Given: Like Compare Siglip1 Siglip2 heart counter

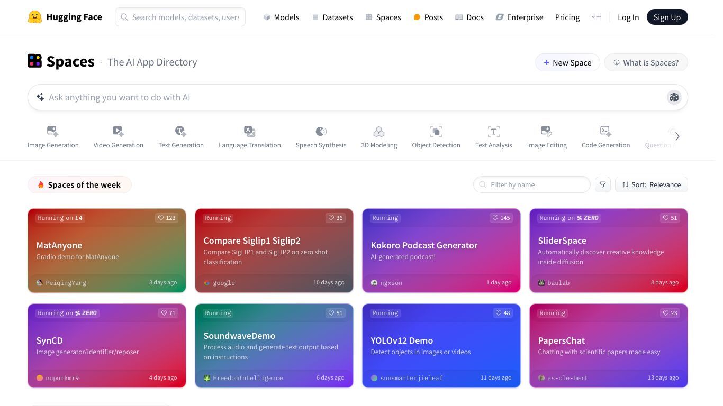Looking at the screenshot, I should [336, 218].
